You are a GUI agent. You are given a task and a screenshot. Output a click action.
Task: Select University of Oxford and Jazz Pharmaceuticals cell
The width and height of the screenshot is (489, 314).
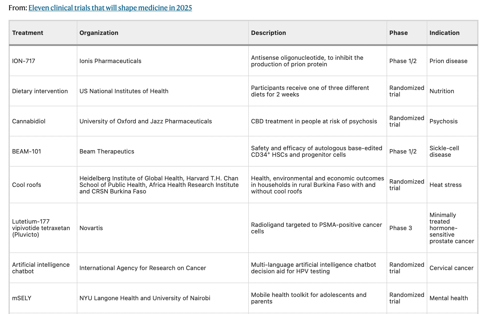click(x=163, y=121)
